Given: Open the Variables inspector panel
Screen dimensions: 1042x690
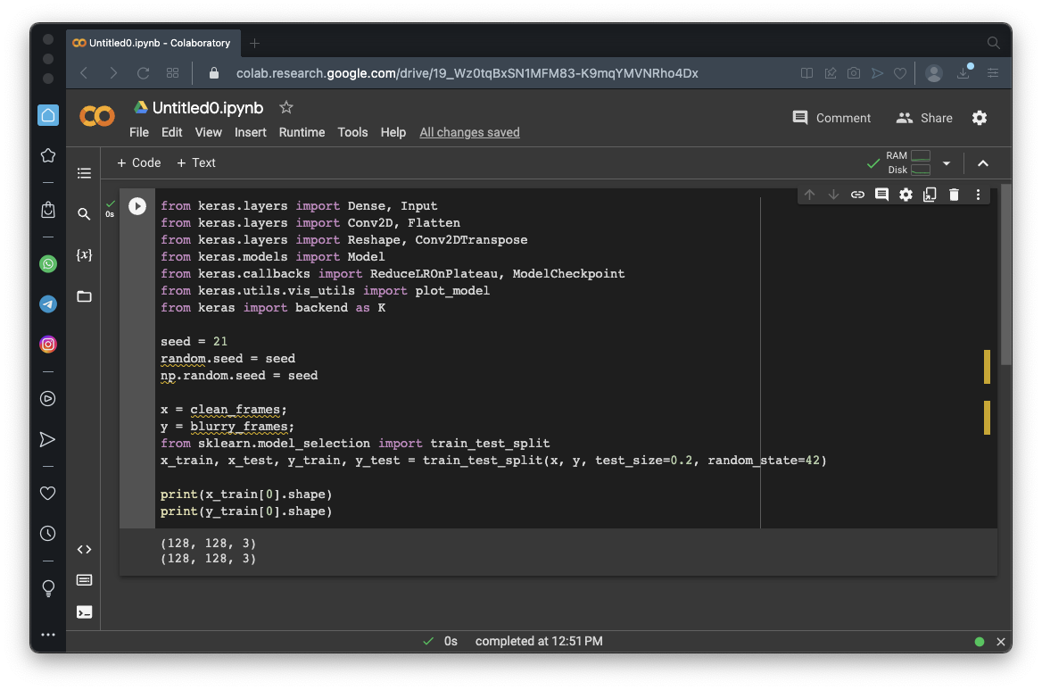Looking at the screenshot, I should (84, 255).
